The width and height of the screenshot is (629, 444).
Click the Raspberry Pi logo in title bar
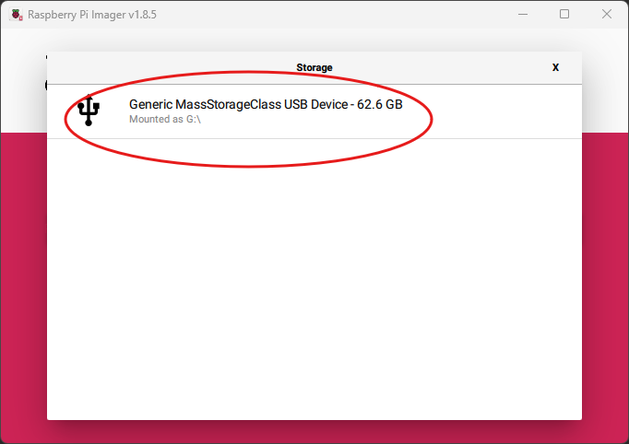click(x=14, y=14)
